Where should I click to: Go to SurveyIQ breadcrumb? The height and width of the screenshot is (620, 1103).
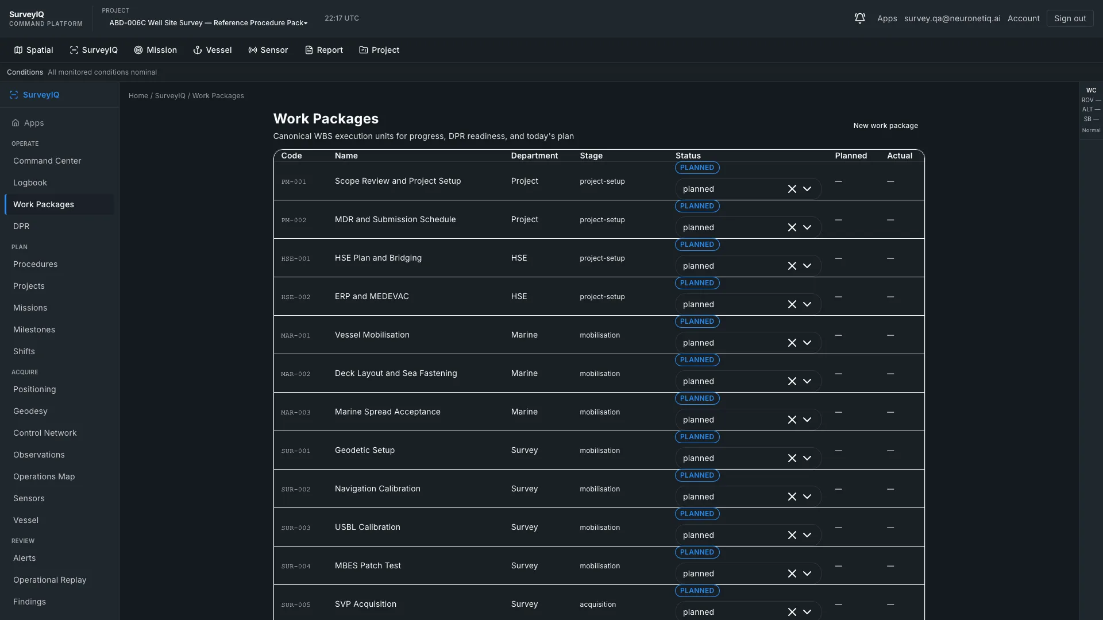170,96
